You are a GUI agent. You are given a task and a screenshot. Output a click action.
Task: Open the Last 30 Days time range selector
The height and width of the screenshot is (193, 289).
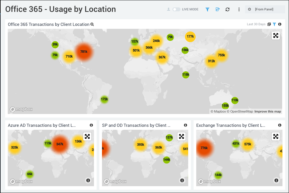(256, 24)
